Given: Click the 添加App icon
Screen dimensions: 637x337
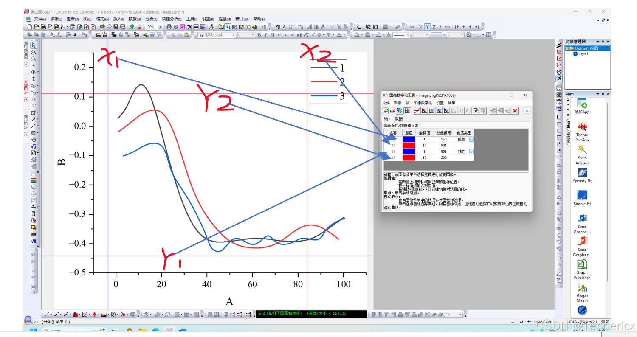Looking at the screenshot, I should tap(582, 103).
